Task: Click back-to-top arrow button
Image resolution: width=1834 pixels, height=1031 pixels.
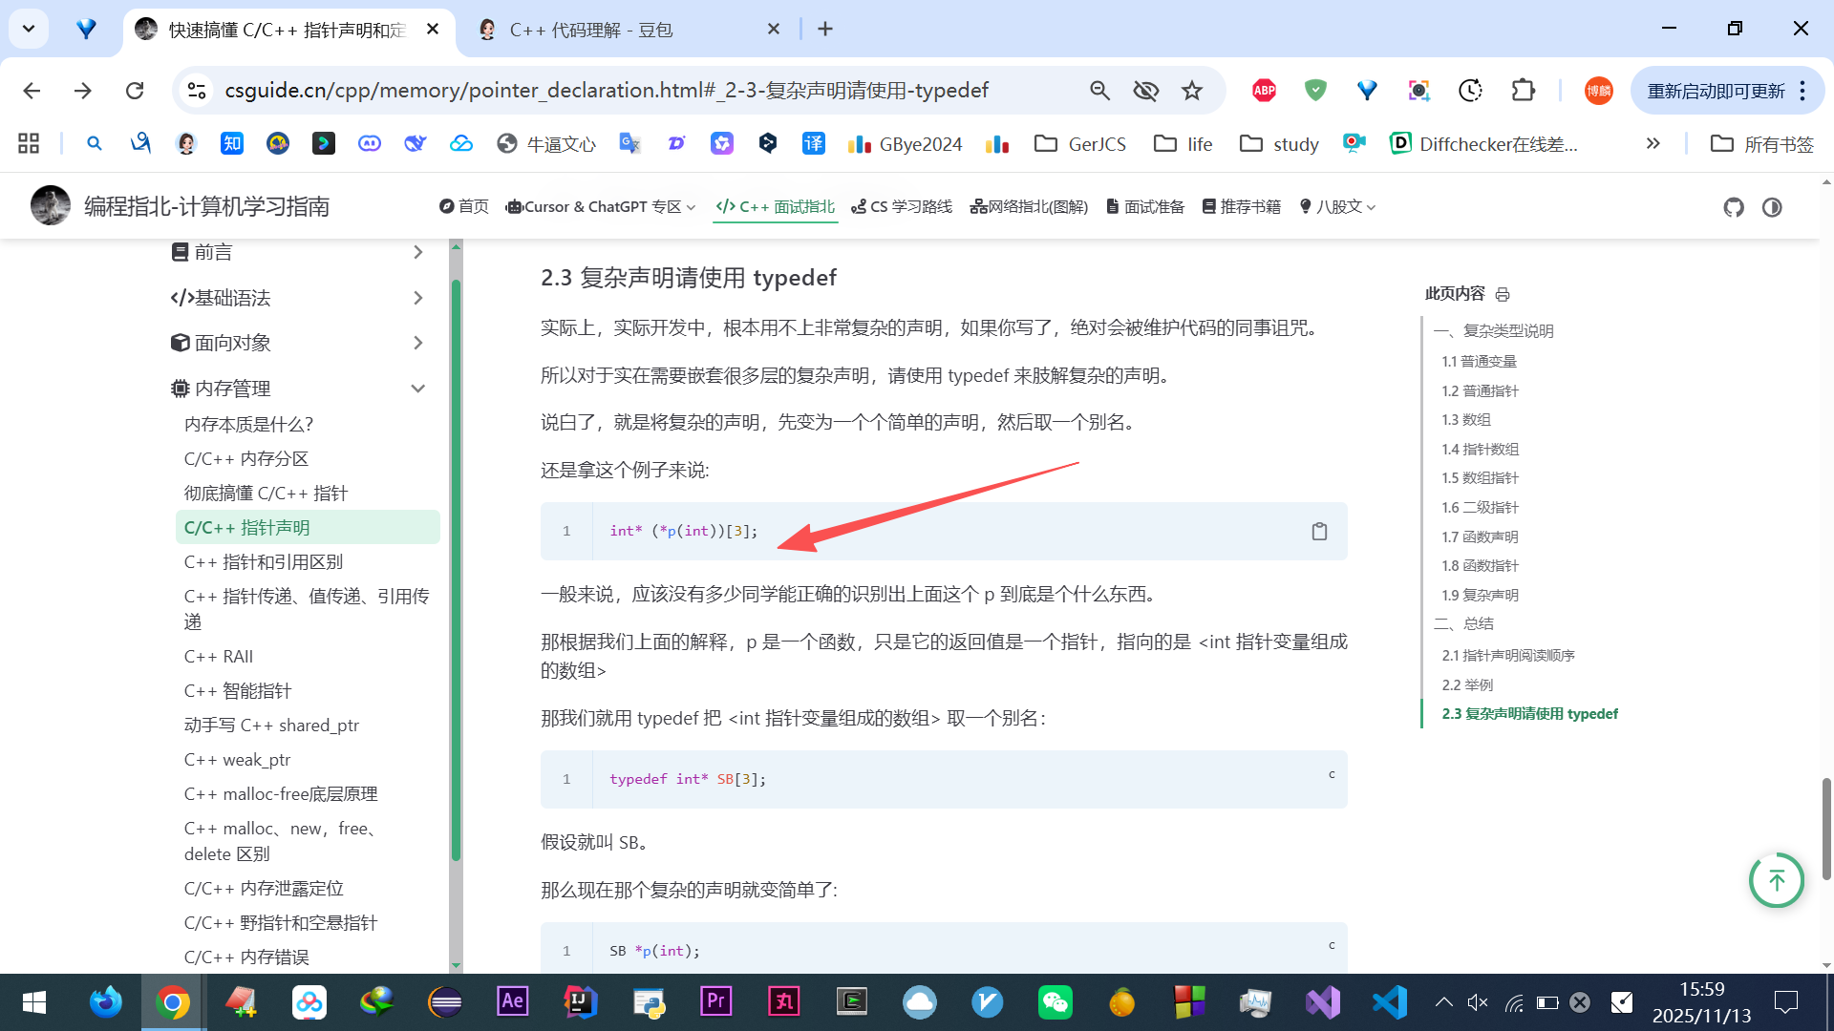Action: tap(1776, 880)
